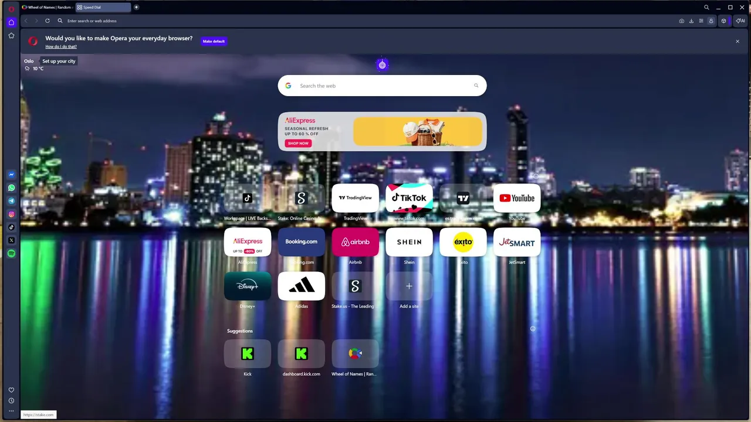This screenshot has height=422, width=751.
Task: Switch to the Wheel of Names tab
Action: [x=47, y=7]
